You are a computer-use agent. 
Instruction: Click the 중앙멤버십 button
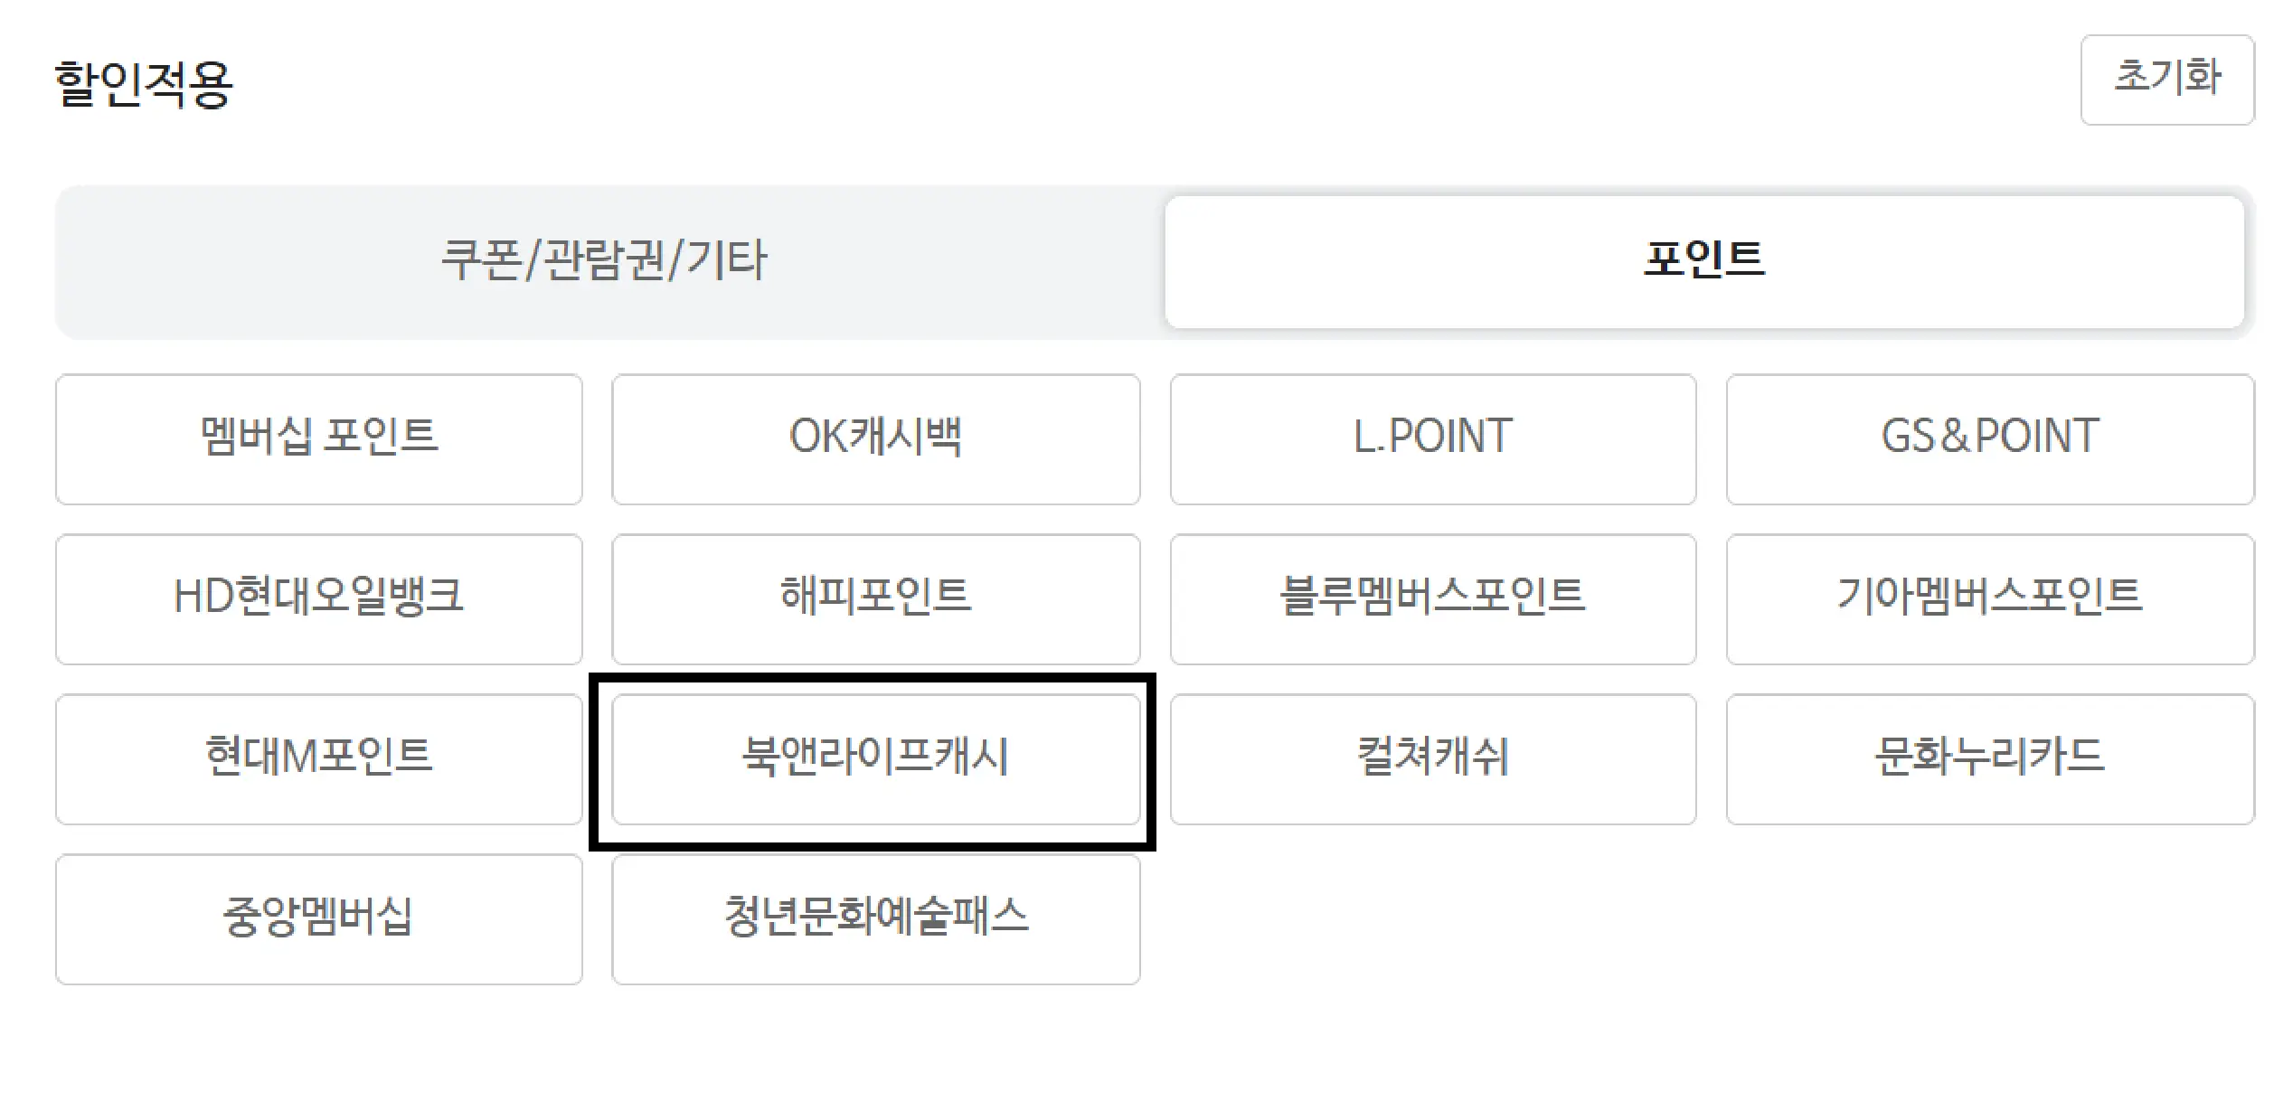pos(319,919)
